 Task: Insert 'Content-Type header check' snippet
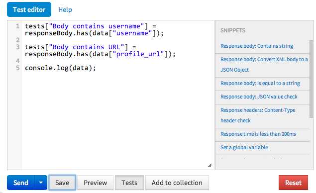[x=258, y=115]
